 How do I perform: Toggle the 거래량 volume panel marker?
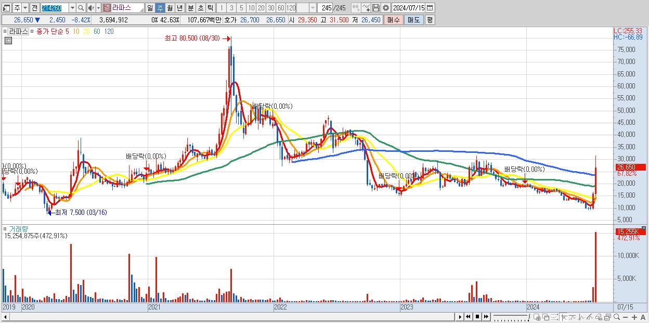tap(5, 228)
